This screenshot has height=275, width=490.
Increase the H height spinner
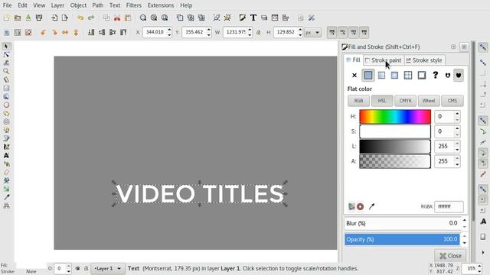[300, 30]
